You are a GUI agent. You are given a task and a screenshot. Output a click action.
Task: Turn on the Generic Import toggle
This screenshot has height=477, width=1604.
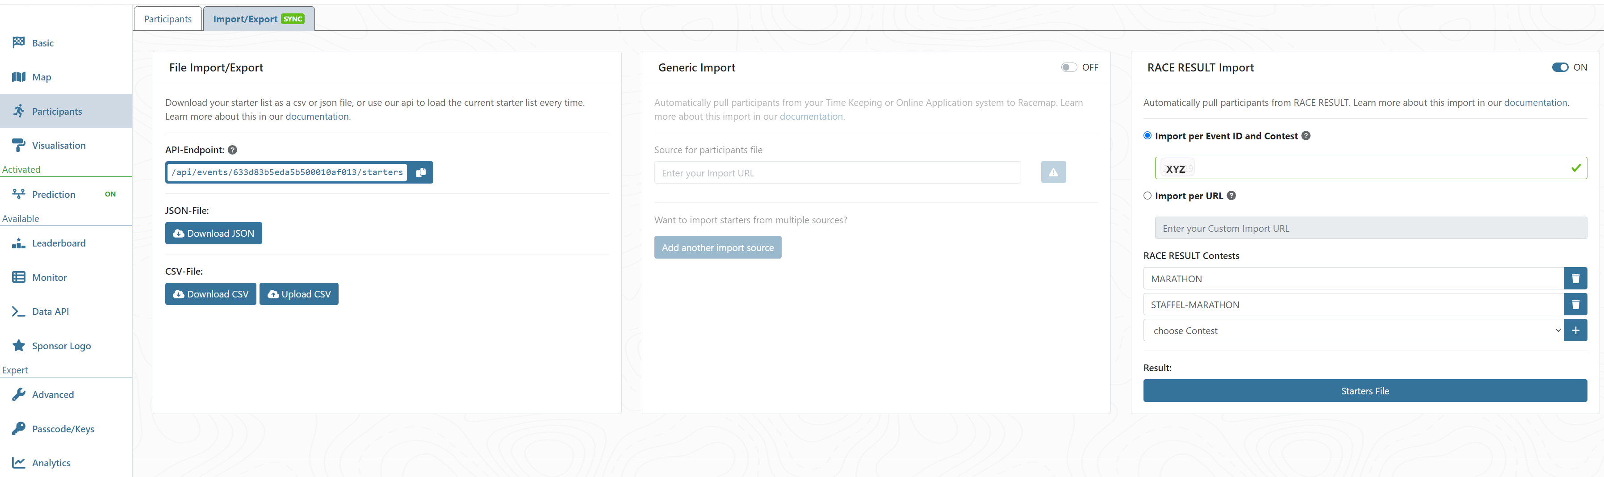[x=1068, y=67]
